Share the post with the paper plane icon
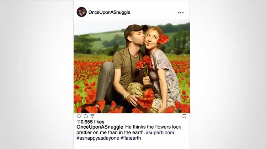 92,116
